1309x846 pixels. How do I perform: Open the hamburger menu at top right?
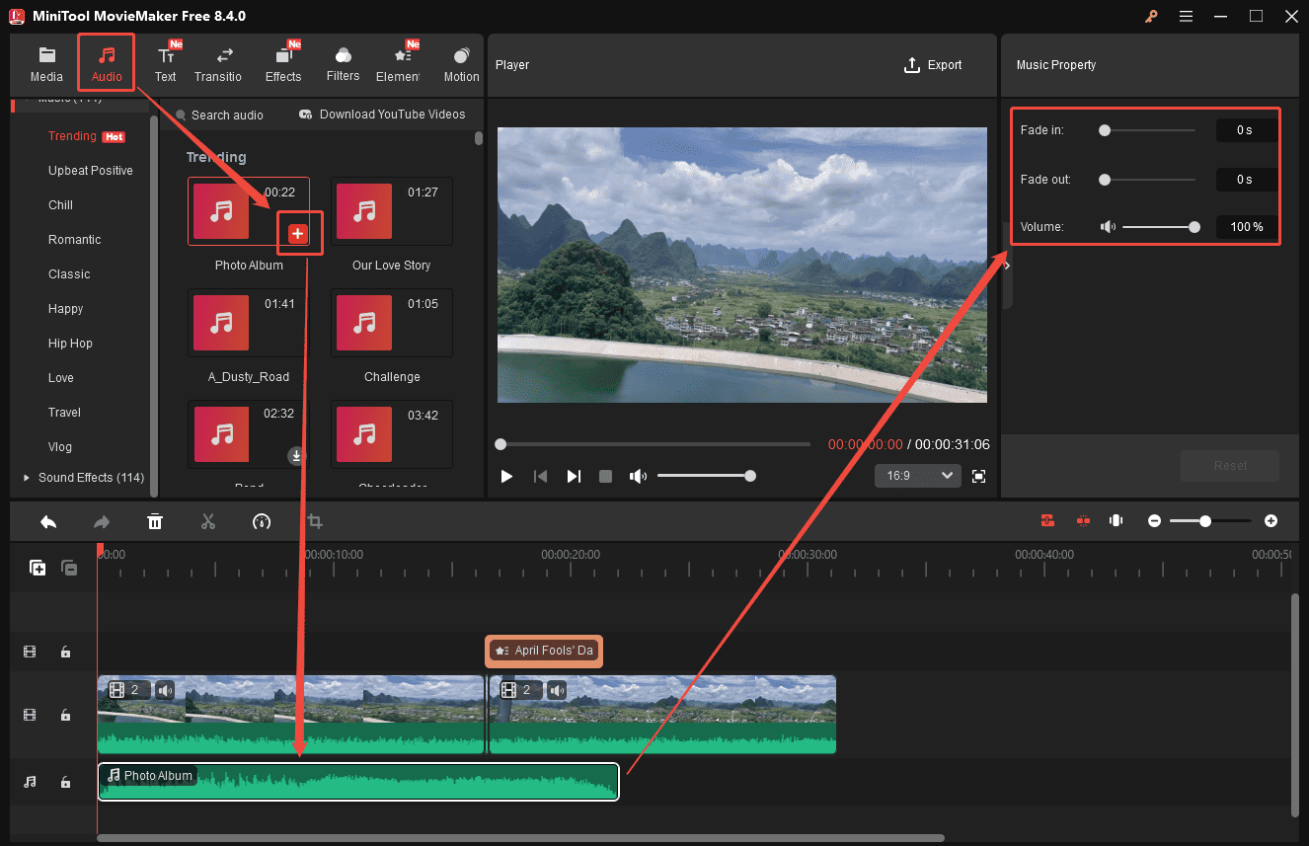[1186, 16]
